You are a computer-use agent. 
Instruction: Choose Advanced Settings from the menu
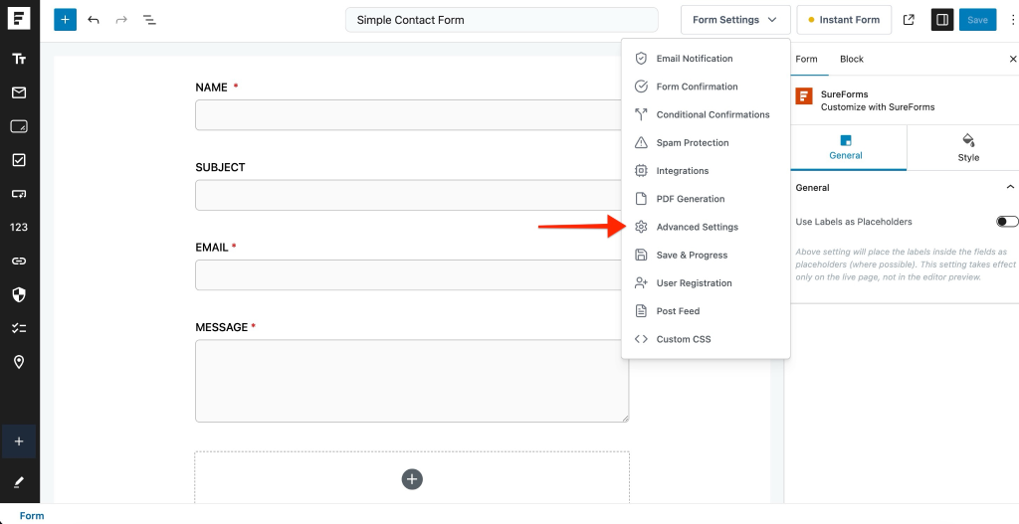point(697,228)
